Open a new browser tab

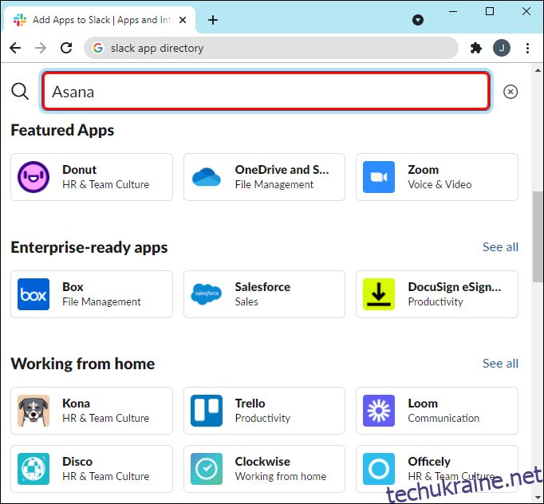click(213, 20)
